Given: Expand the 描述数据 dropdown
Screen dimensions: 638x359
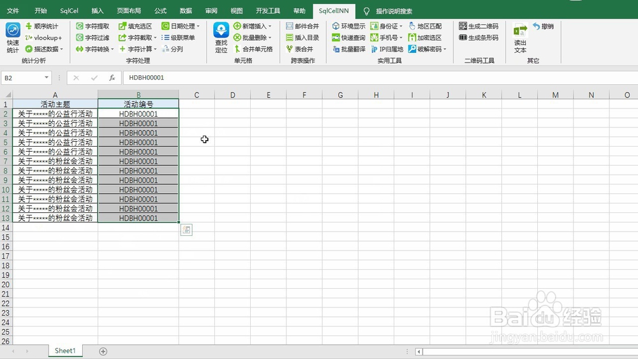Looking at the screenshot, I should point(61,49).
